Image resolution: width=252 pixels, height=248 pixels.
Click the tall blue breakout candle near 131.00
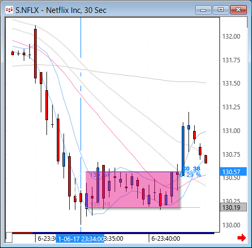pyautogui.click(x=183, y=151)
